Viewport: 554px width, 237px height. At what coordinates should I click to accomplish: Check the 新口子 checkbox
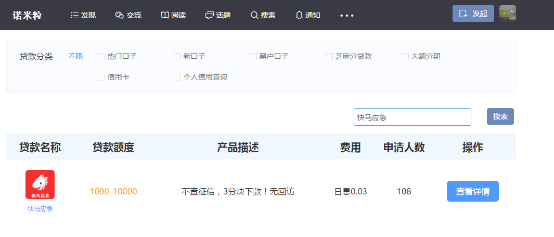click(x=177, y=57)
